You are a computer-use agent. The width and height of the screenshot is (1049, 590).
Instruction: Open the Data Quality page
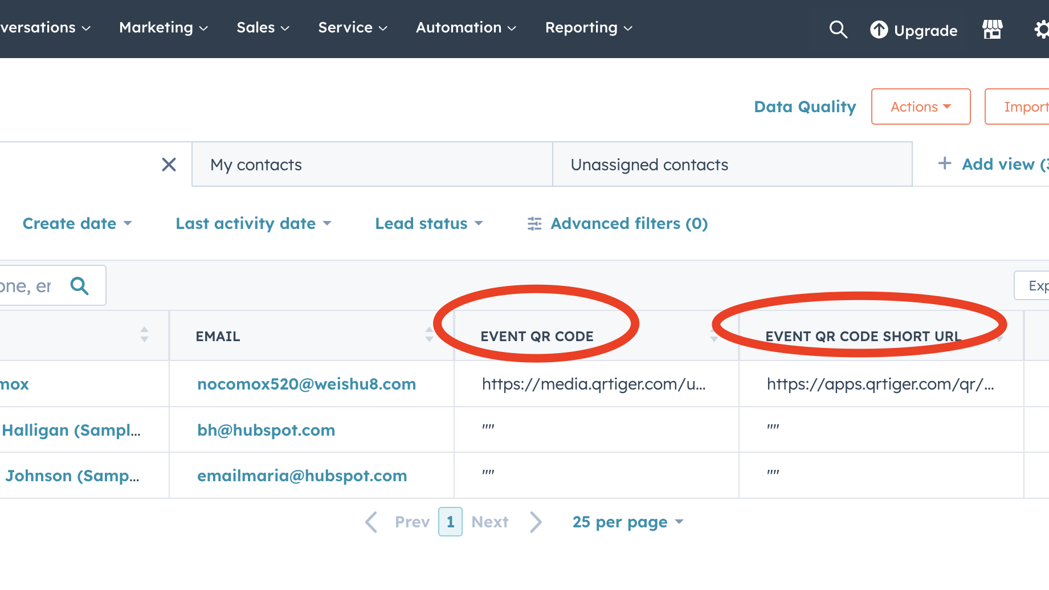click(805, 106)
